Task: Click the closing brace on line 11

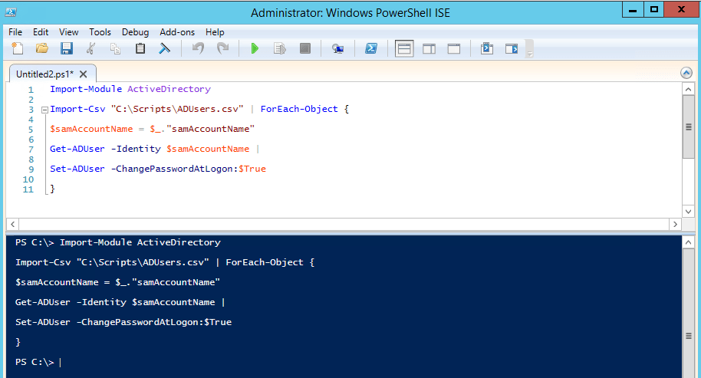Action: pos(52,189)
